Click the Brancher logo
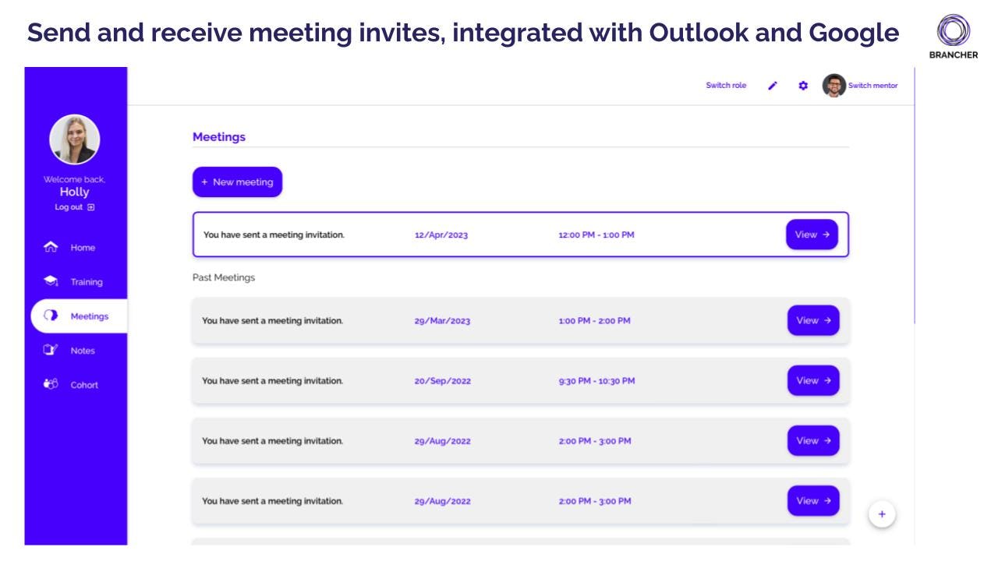 954,34
